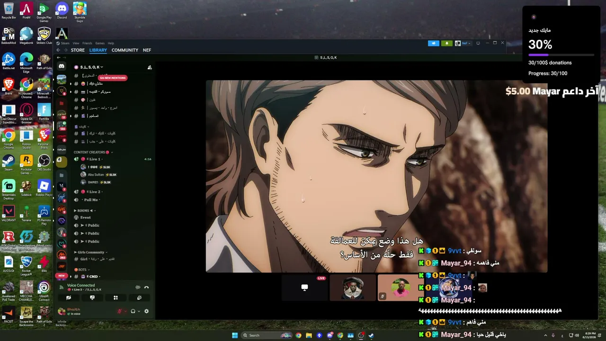Screen dimensions: 606x341
Task: Open Steam notifications bell
Action: (446, 43)
